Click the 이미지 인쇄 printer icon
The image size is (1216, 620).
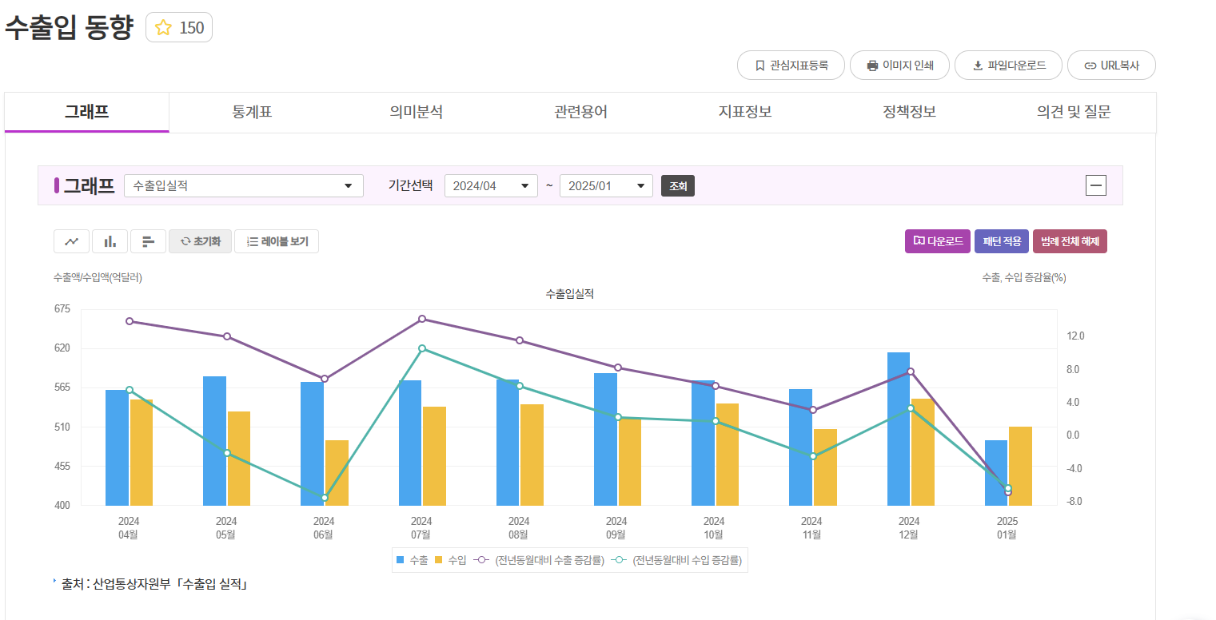[x=871, y=65]
